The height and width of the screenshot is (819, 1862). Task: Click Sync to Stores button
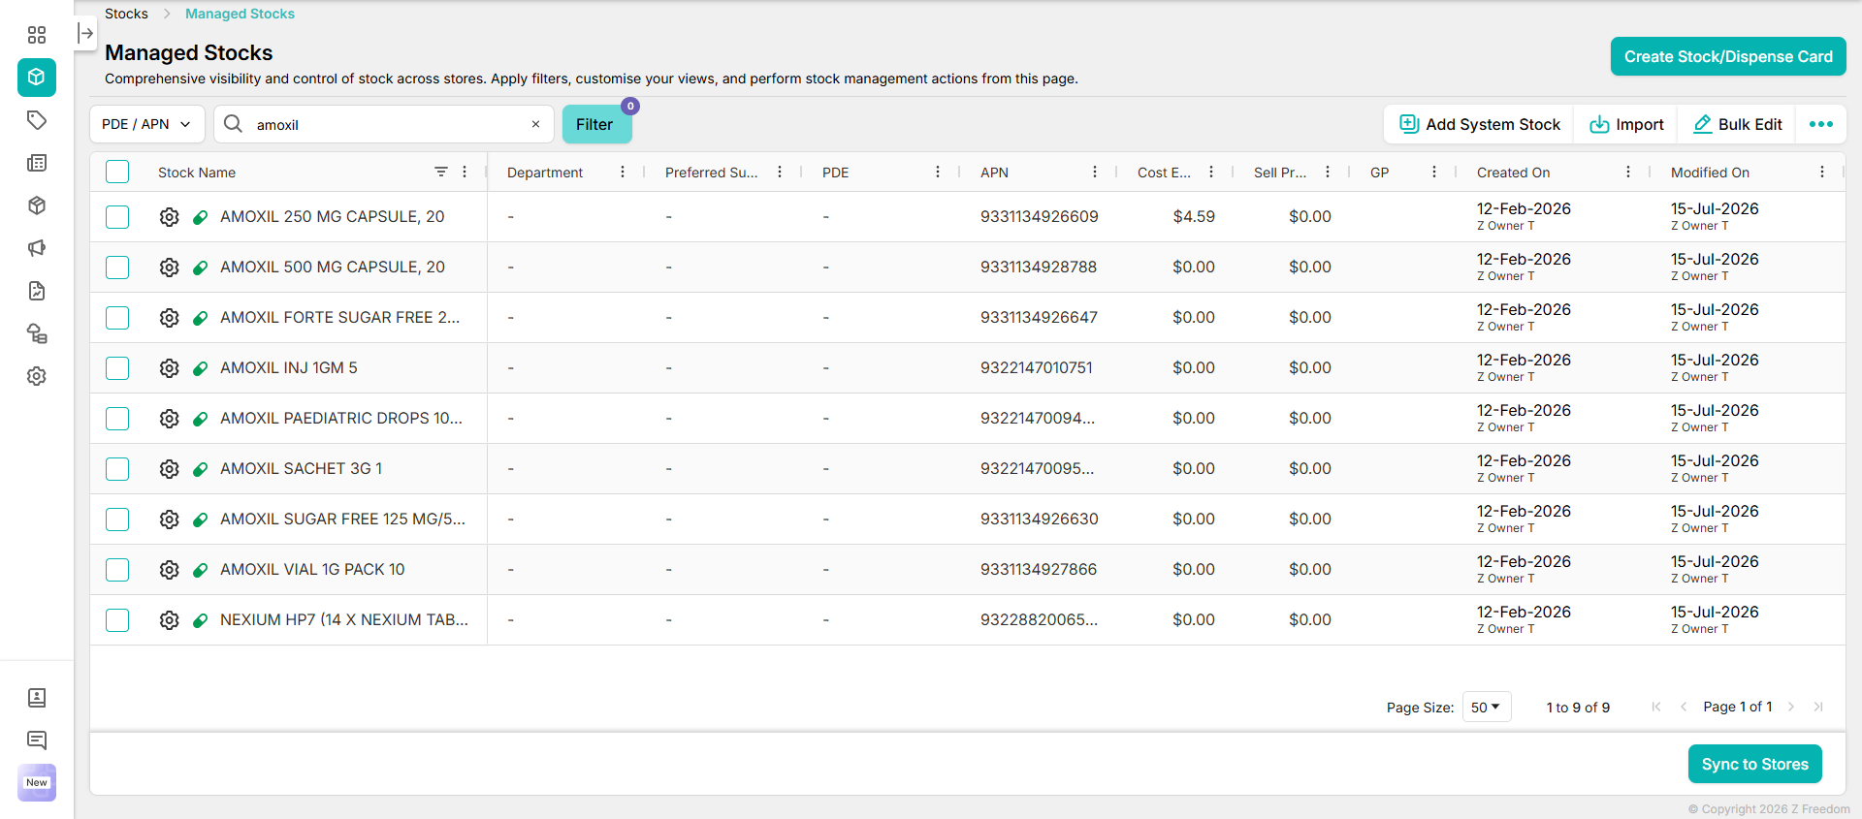(1755, 764)
